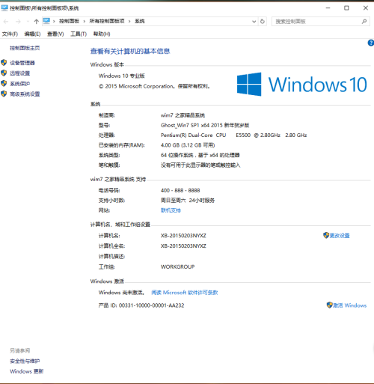Select the 4.00 GB RAM value
The height and width of the screenshot is (384, 374).
click(x=188, y=145)
